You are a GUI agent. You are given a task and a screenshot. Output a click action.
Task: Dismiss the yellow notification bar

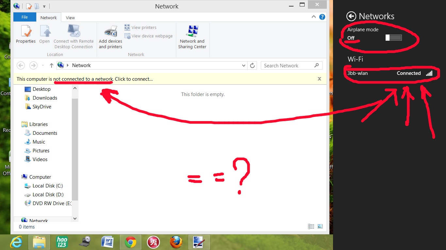319,79
